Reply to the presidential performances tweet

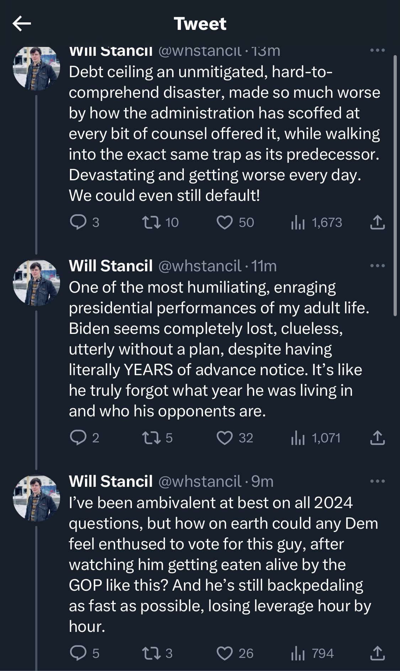78,438
